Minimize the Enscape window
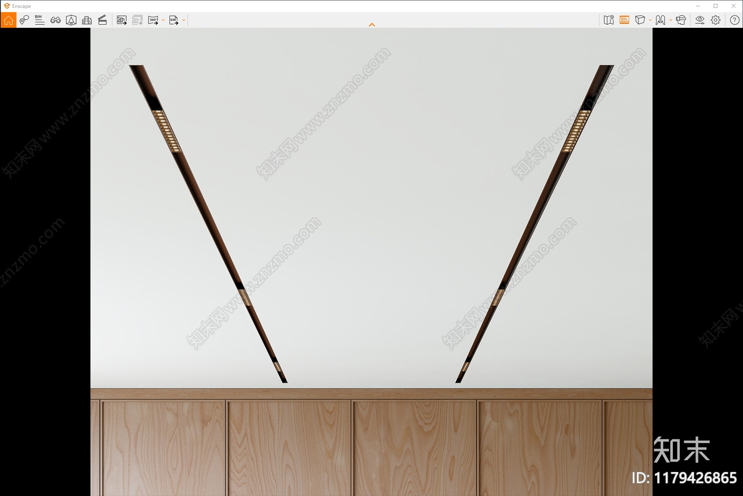Viewport: 743px width, 496px height. pos(697,6)
